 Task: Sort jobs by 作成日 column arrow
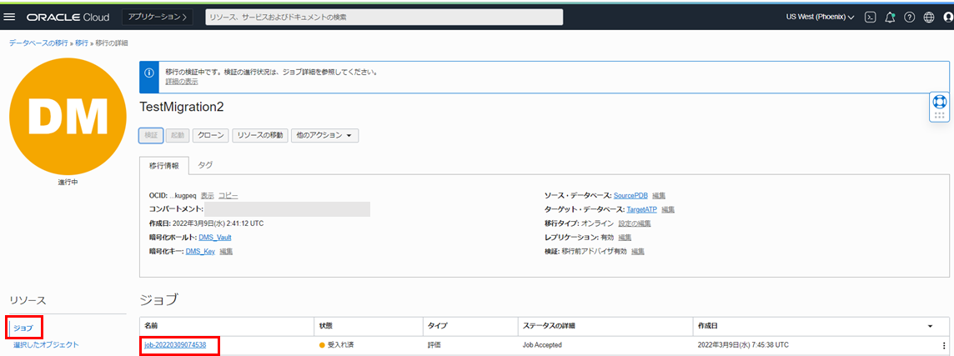930,325
